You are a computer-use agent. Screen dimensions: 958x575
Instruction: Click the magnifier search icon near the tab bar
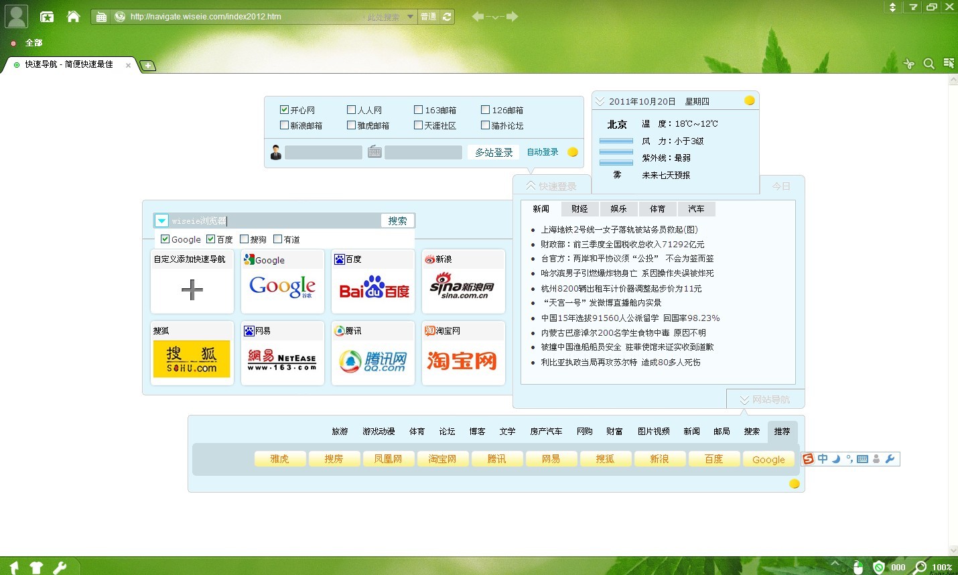tap(929, 64)
